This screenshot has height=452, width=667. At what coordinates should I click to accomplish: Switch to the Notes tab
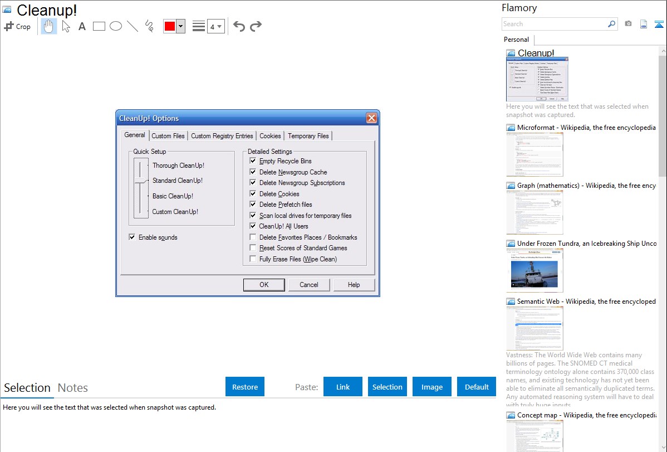point(72,388)
